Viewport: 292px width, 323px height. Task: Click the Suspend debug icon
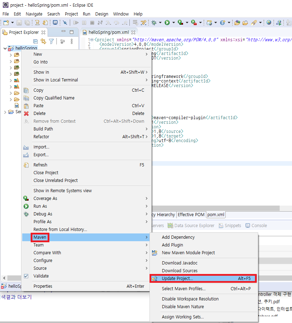click(84, 23)
